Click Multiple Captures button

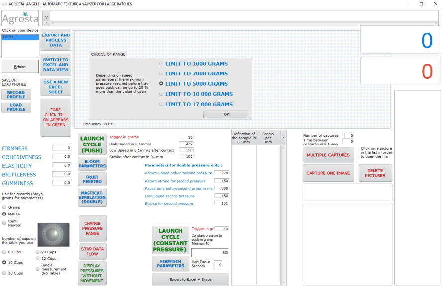[329, 155]
